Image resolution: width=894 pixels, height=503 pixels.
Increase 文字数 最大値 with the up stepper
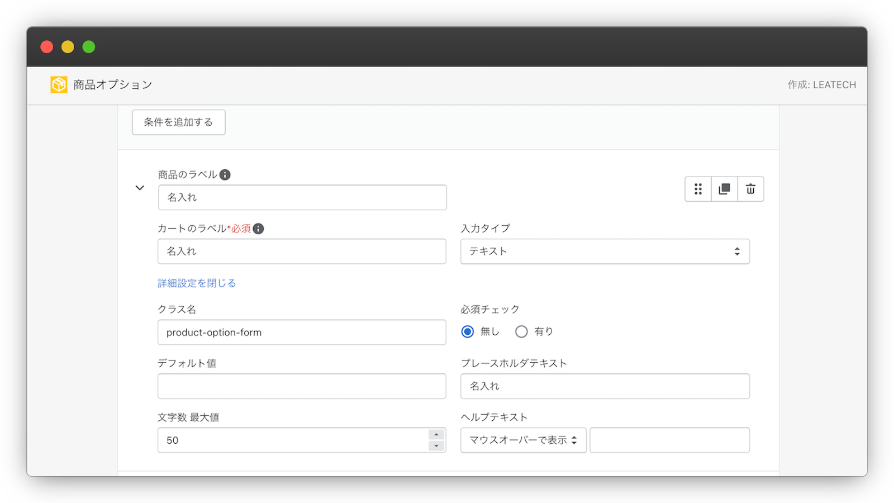click(436, 435)
